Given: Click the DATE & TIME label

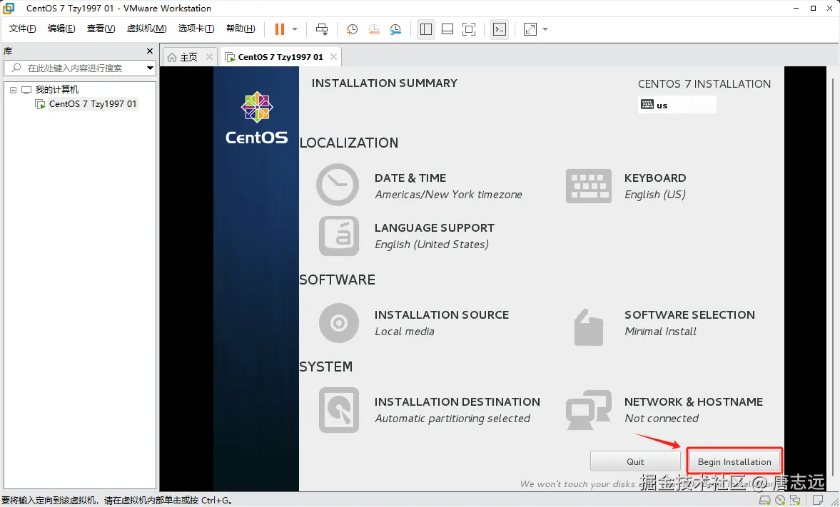Looking at the screenshot, I should coord(410,178).
